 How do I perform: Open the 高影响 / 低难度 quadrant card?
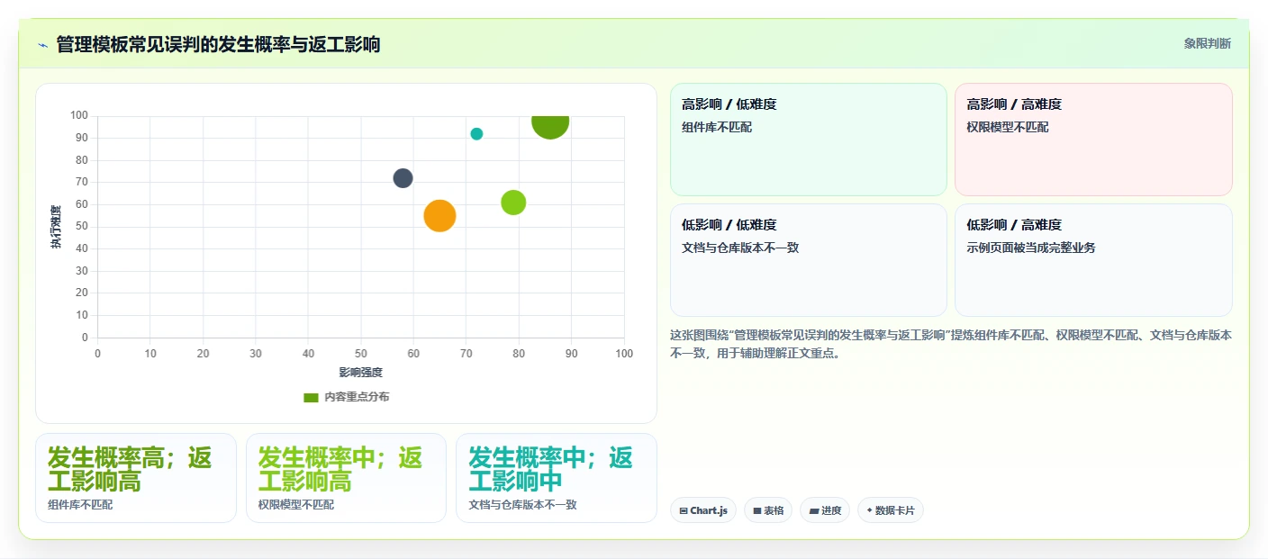coord(809,140)
